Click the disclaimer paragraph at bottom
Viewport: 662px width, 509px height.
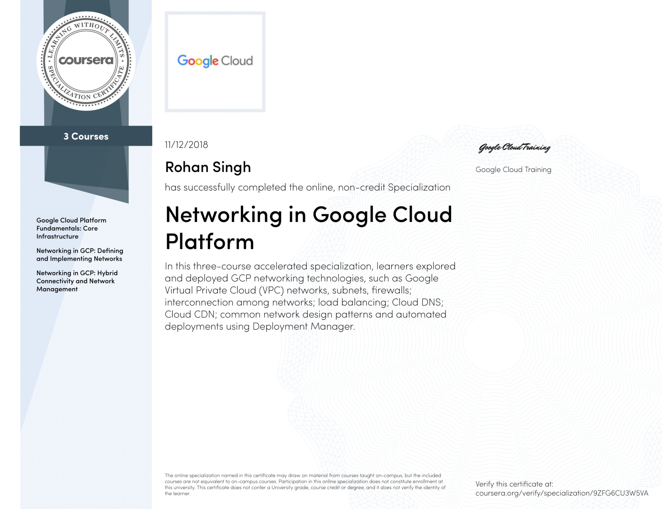pos(305,484)
